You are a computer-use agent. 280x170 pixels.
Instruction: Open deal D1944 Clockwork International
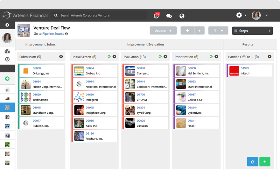click(145, 84)
